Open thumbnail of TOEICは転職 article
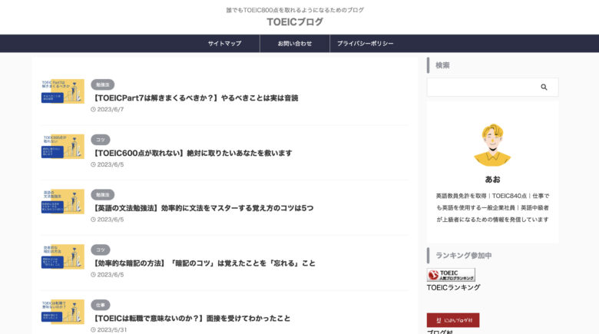Viewport: 599px width, 334px height. [x=63, y=312]
